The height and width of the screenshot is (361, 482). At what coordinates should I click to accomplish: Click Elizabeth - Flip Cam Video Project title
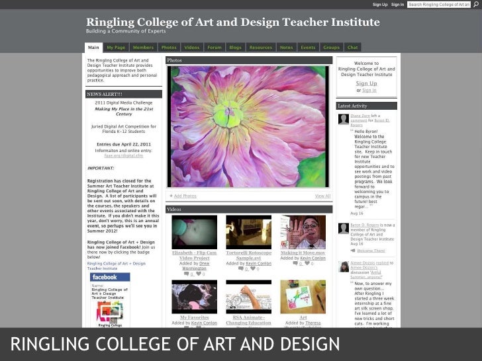[x=194, y=255]
